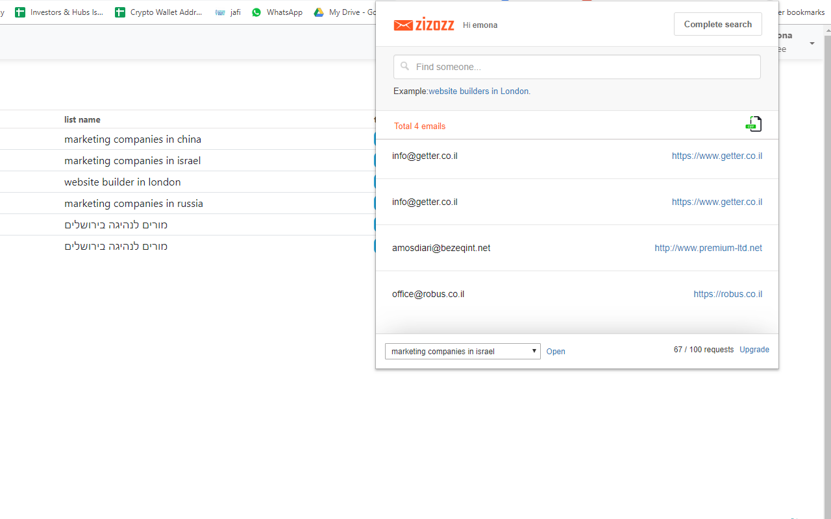Select the marketing companies in china row

coord(188,139)
